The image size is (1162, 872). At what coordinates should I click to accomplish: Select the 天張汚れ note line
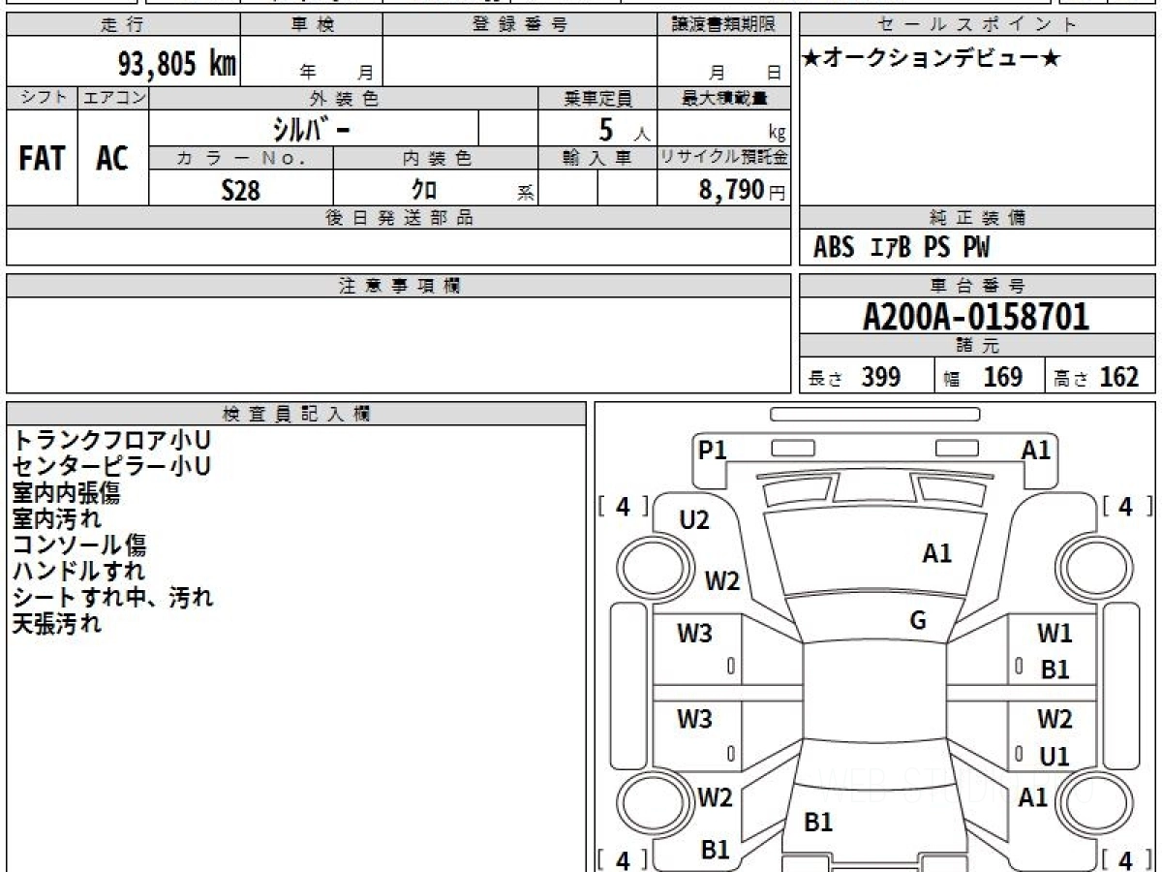point(56,624)
